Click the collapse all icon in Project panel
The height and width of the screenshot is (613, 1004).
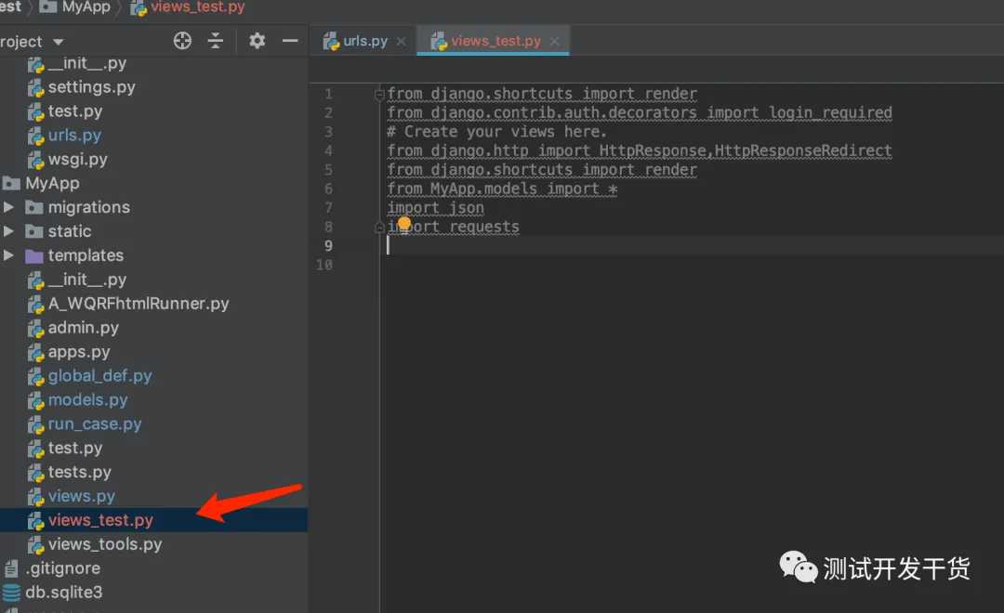(x=216, y=41)
